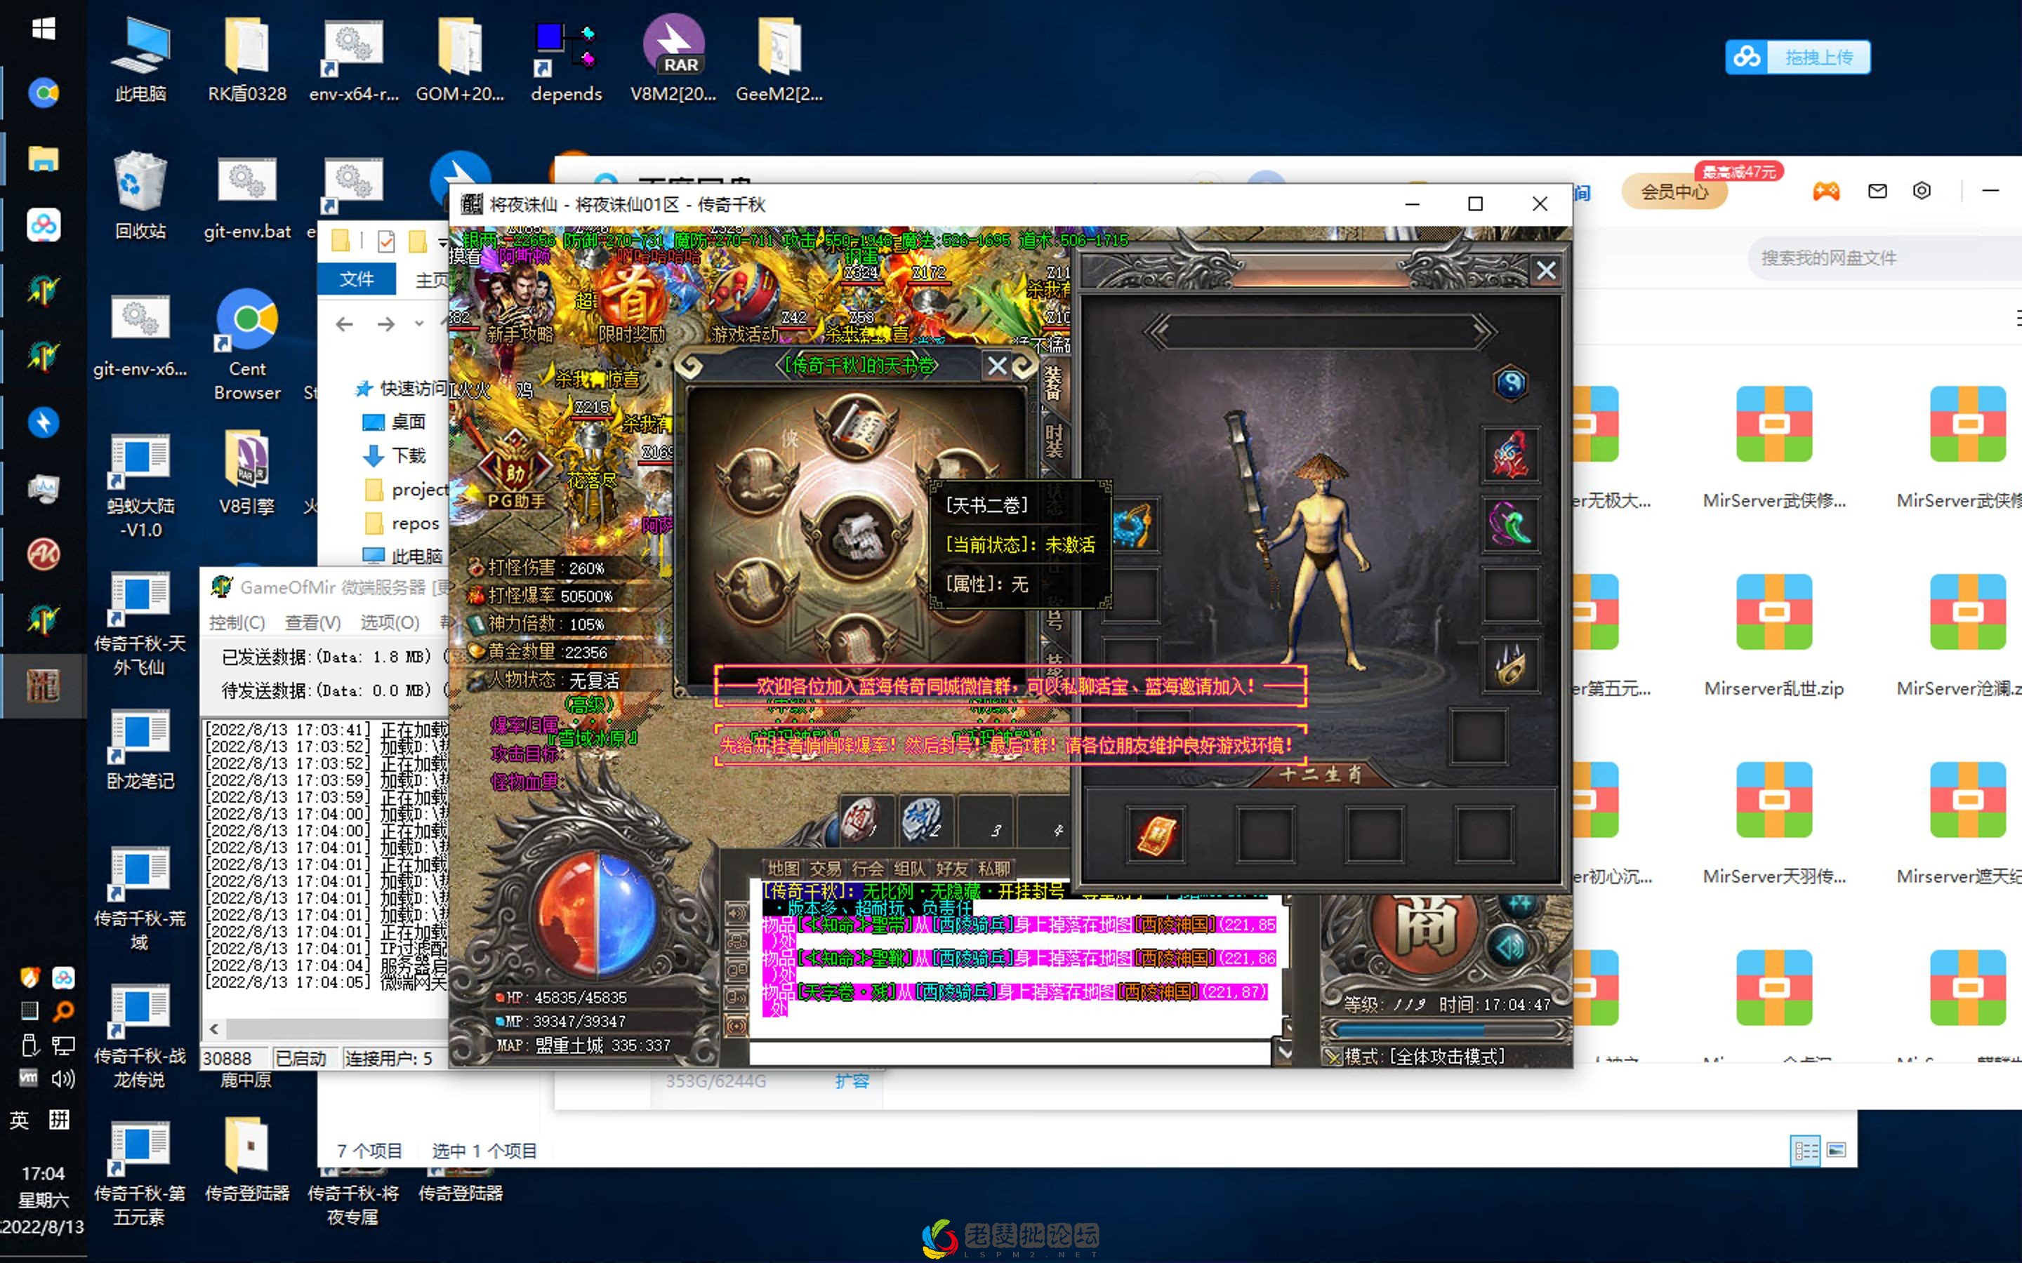Viewport: 2022px width, 1263px height.
Task: Open the 交易 trade tab
Action: tap(825, 868)
